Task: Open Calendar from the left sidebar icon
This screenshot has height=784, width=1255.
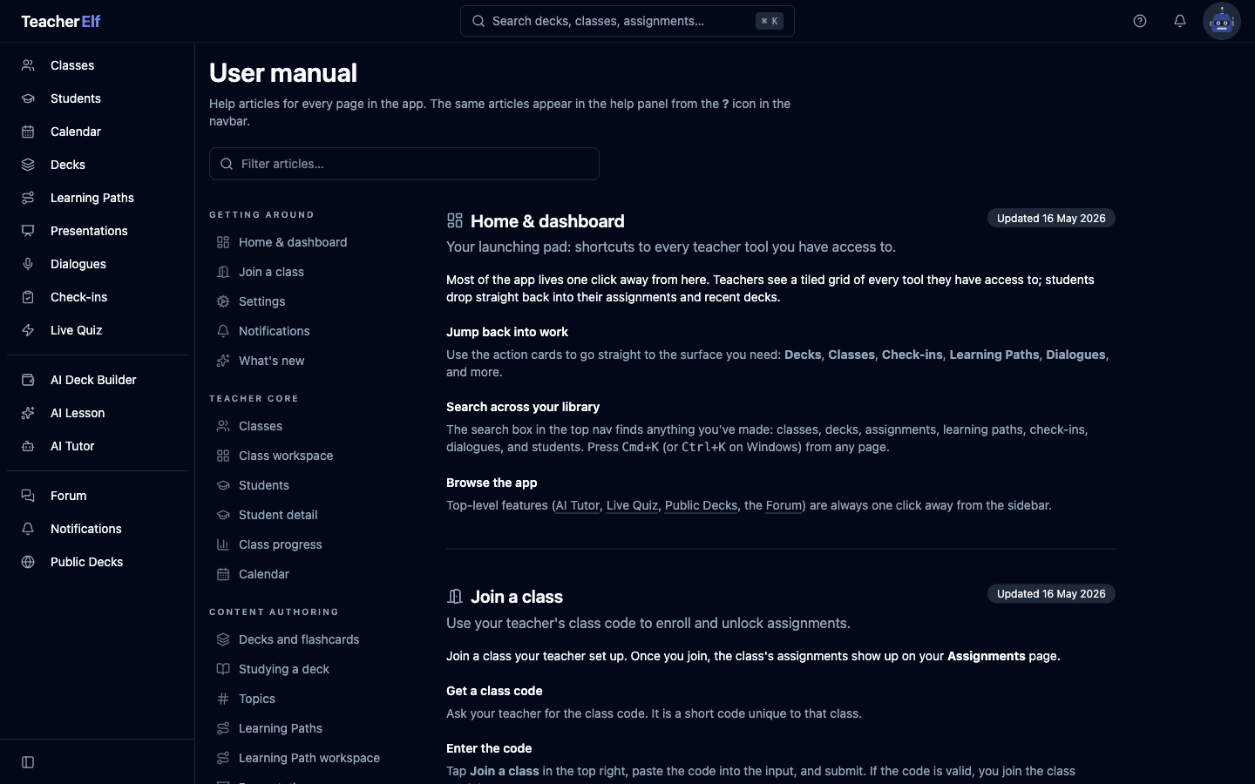Action: (x=28, y=132)
